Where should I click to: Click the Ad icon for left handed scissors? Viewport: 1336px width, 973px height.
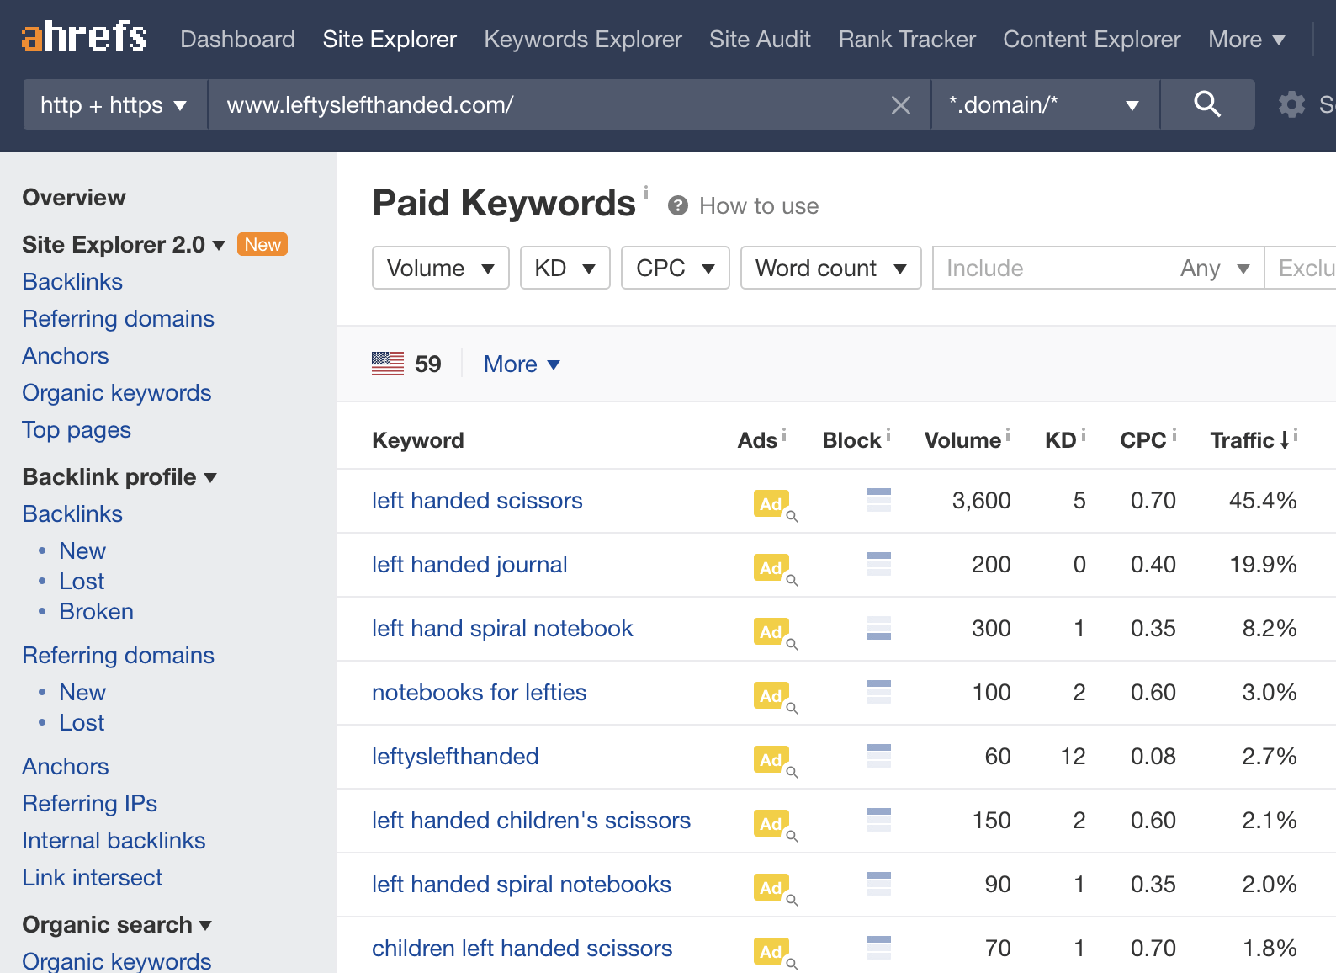point(771,503)
